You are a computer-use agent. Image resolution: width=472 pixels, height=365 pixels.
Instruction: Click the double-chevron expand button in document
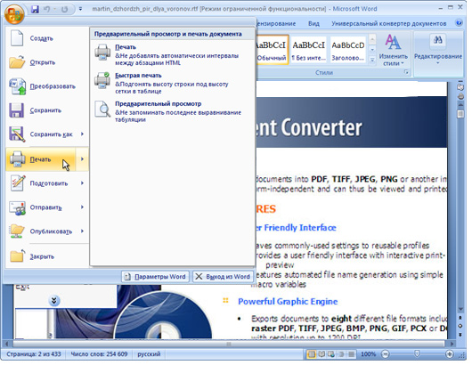click(54, 300)
